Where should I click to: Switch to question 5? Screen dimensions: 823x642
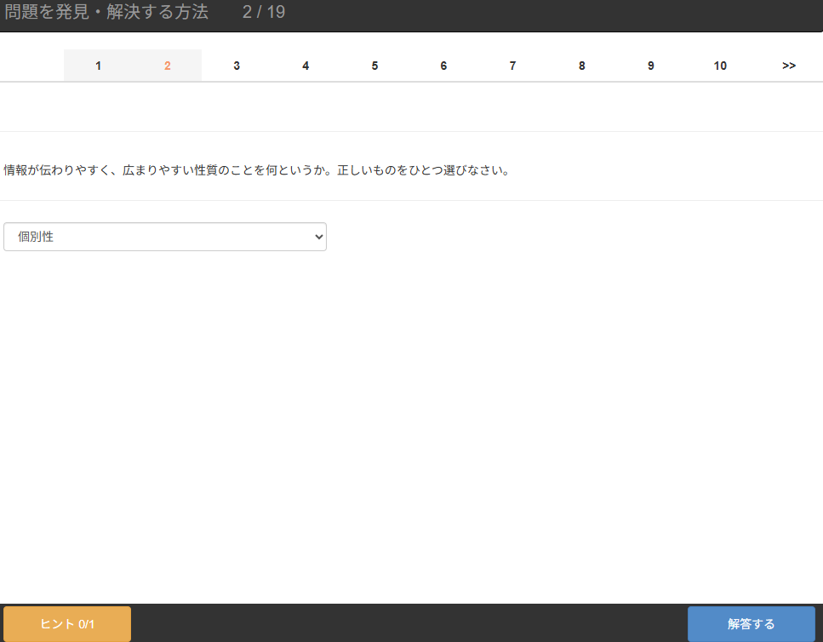pyautogui.click(x=374, y=66)
